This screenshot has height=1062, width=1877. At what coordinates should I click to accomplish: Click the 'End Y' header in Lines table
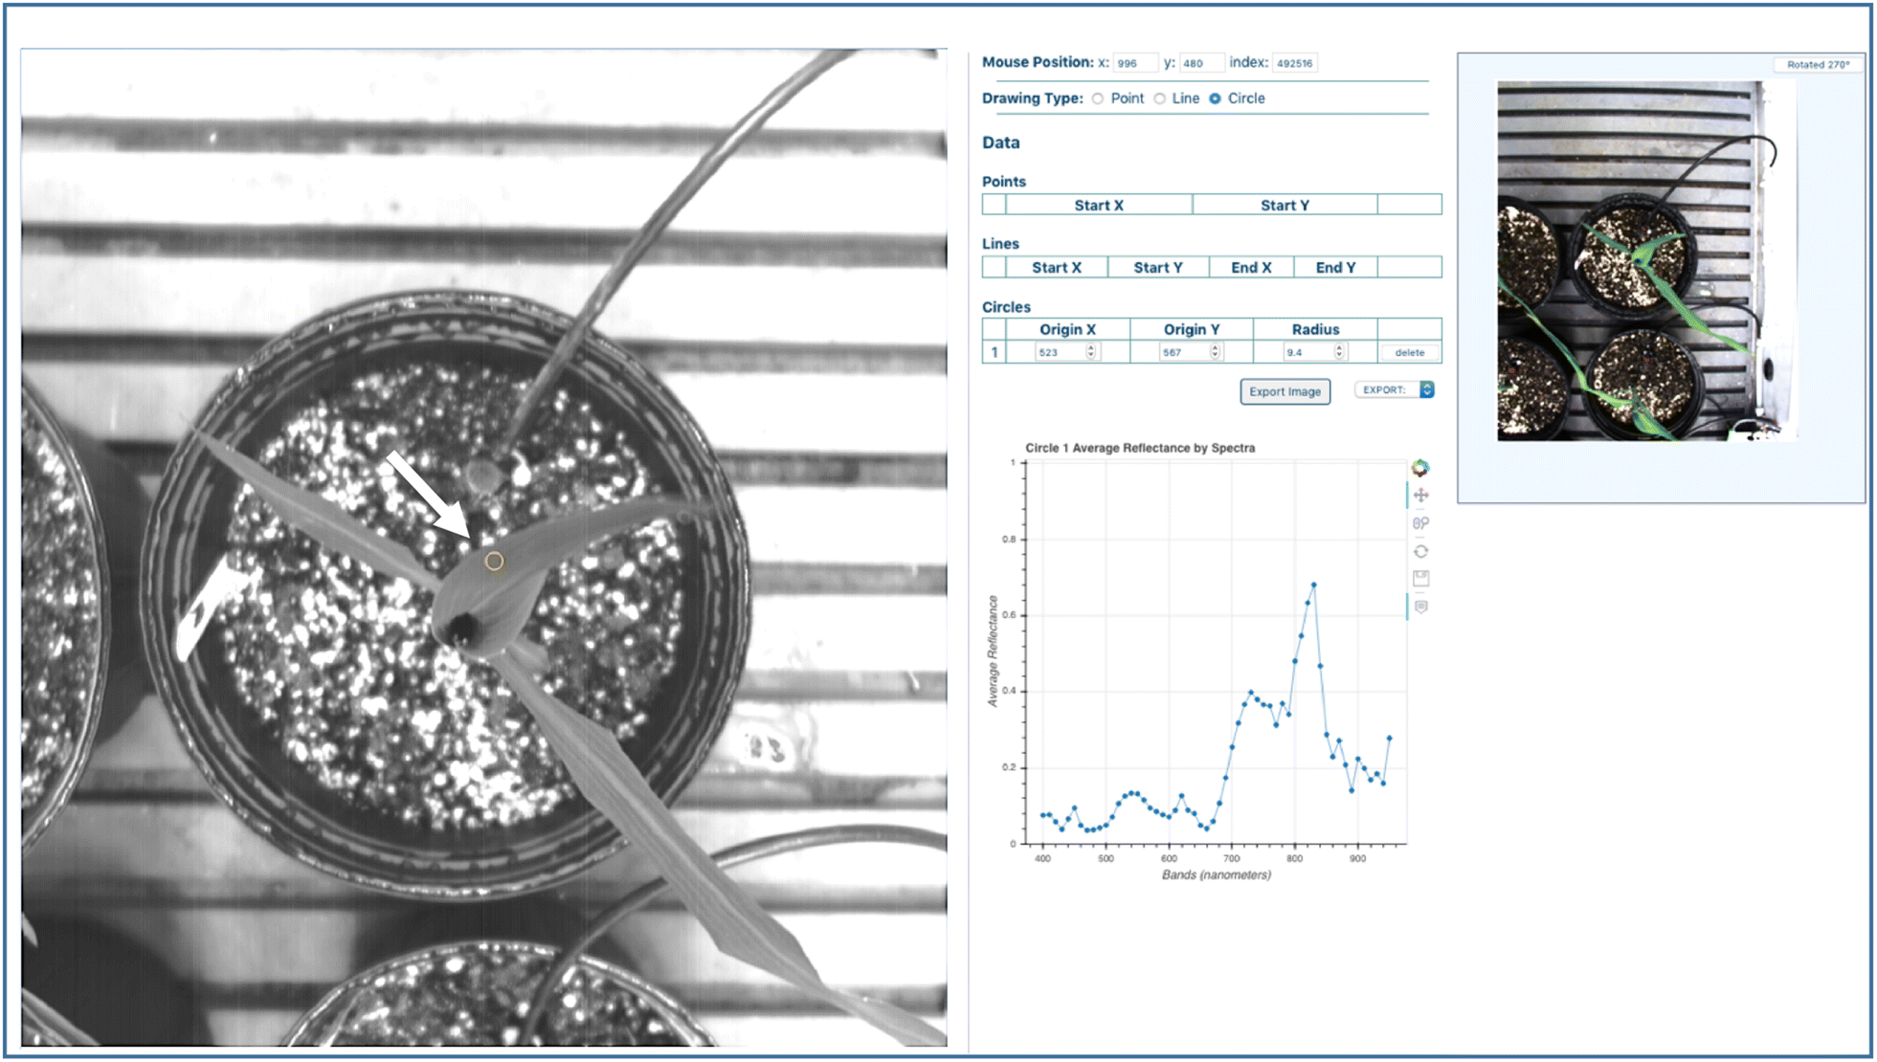[x=1335, y=267]
